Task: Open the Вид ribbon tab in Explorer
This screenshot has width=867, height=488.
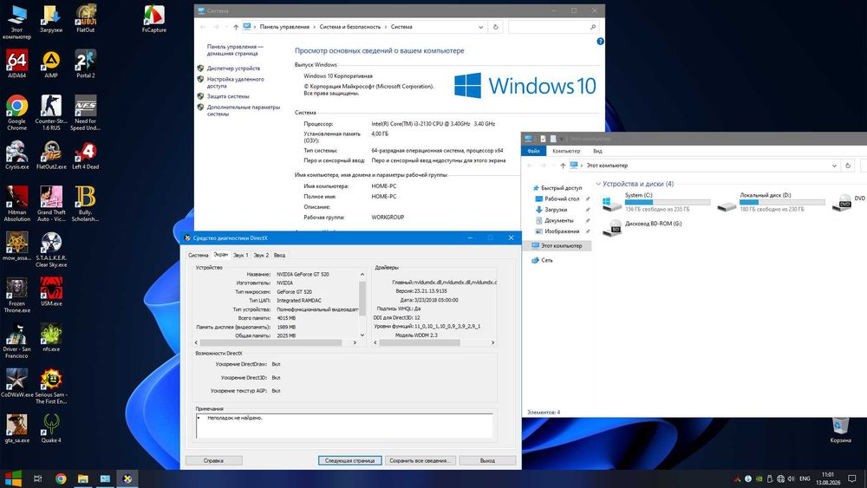Action: [597, 151]
